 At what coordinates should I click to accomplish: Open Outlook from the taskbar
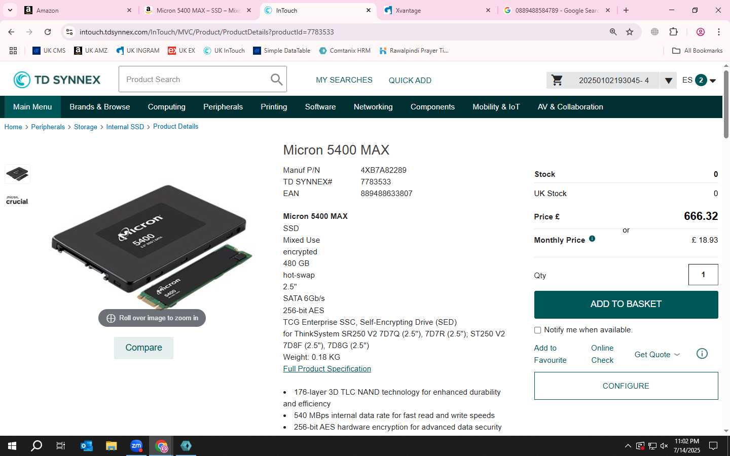[87, 446]
